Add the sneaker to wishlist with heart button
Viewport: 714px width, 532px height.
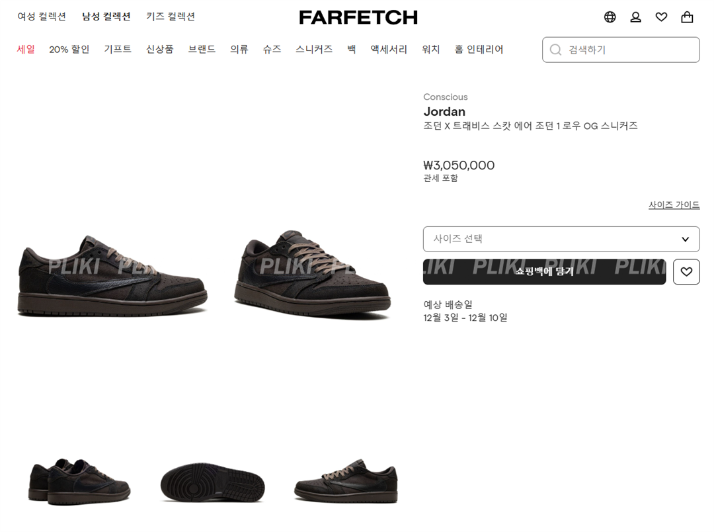(686, 272)
